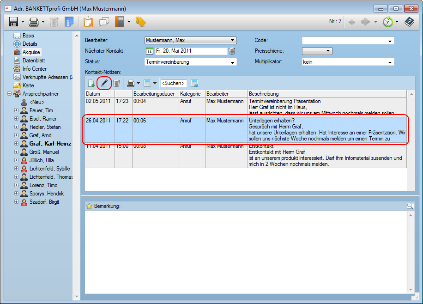
Task: Click the save disk icon in main toolbar
Action: [x=13, y=22]
